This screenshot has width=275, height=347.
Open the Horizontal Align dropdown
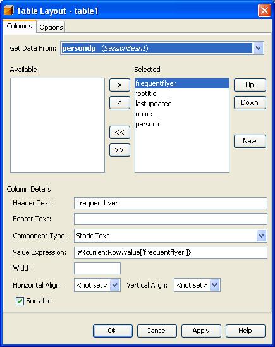pyautogui.click(x=114, y=285)
